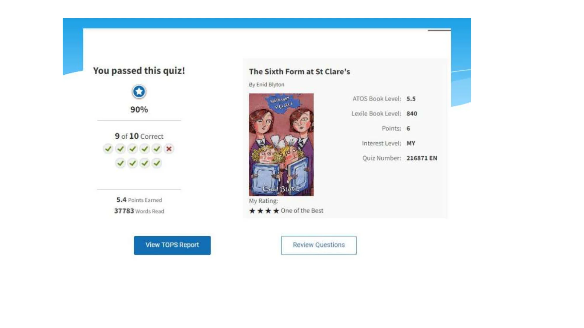
Task: Select the second star in My Rating
Action: pyautogui.click(x=260, y=211)
